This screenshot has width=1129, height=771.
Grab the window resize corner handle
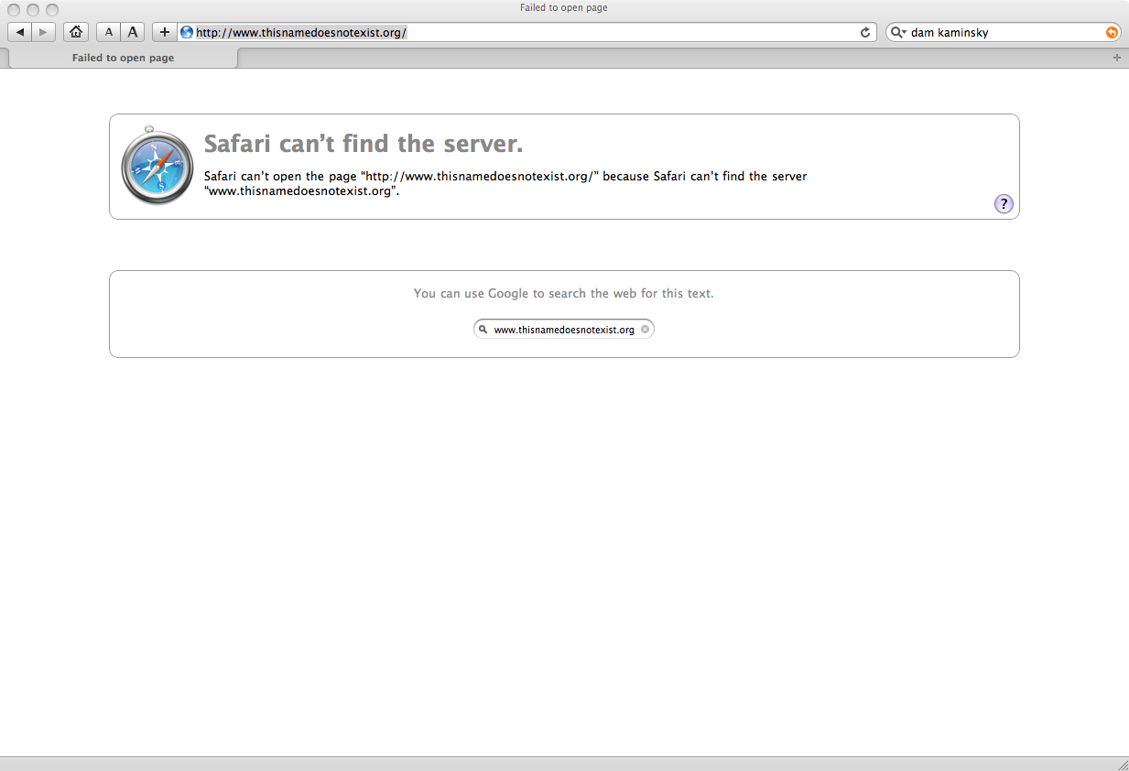1122,764
